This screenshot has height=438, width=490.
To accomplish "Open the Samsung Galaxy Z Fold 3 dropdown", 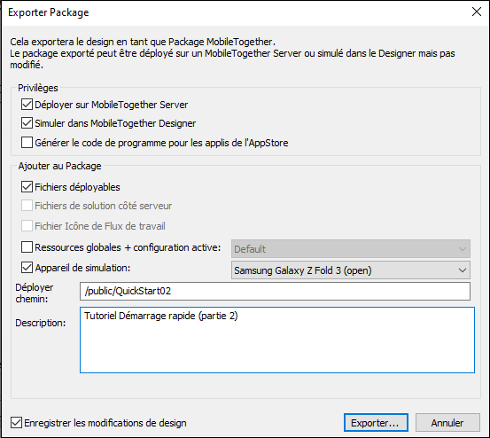I will pos(351,270).
